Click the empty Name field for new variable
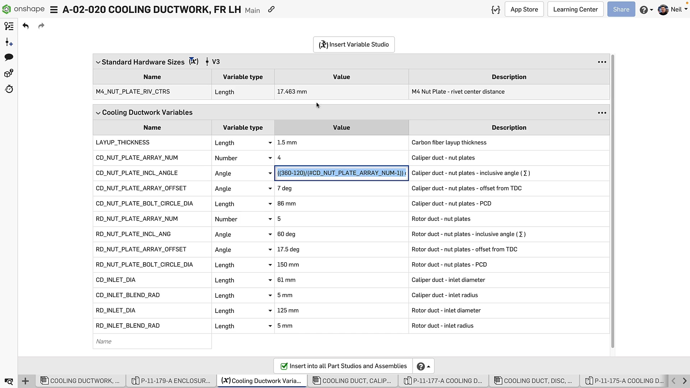Image resolution: width=690 pixels, height=388 pixels. 152,341
